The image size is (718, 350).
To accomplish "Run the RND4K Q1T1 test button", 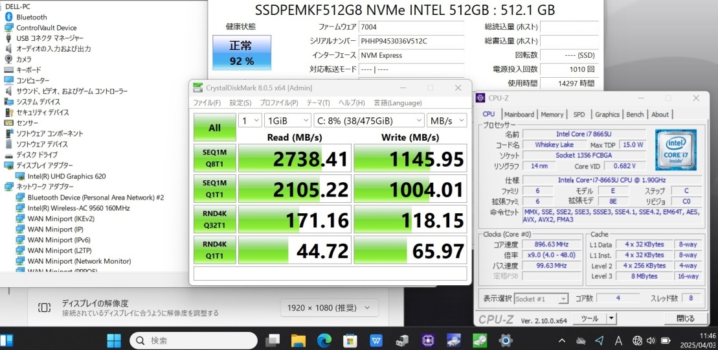I will 215,250.
